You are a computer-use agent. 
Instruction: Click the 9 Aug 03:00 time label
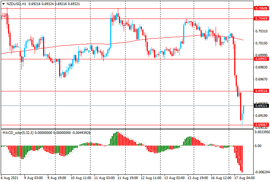(33, 178)
